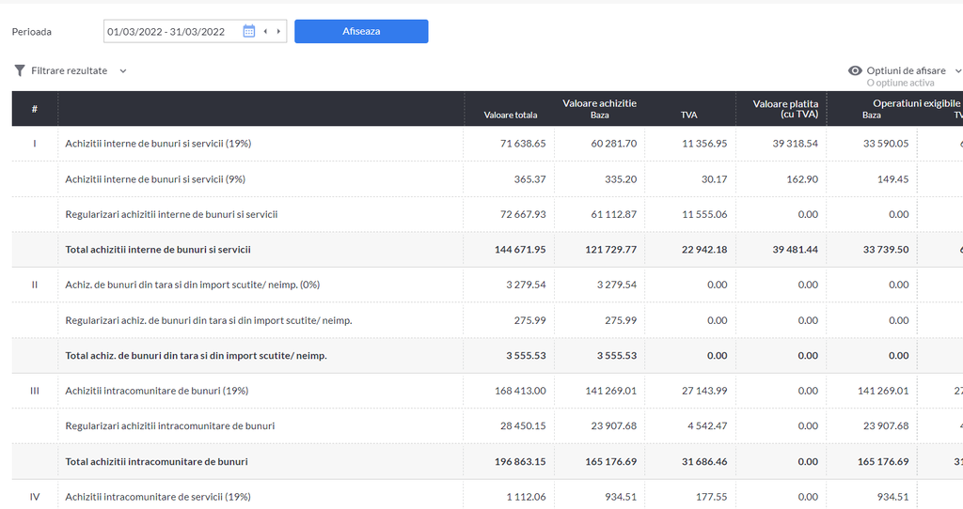The height and width of the screenshot is (509, 963).
Task: Click total TVA value 22 942.18
Action: point(704,250)
